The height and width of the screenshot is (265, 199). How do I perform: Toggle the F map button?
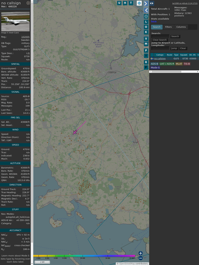click(x=146, y=67)
